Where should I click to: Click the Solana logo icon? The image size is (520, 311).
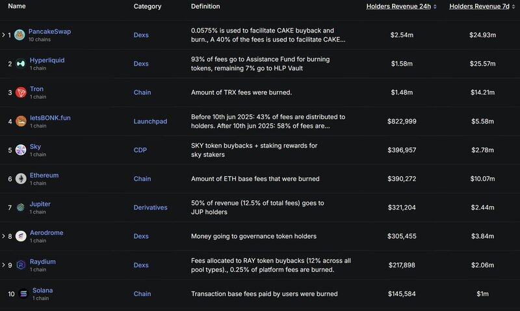(24, 293)
